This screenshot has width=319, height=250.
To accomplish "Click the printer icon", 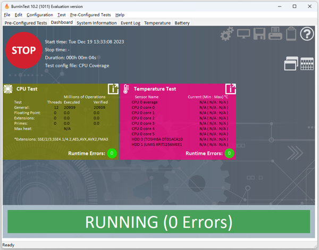I will [x=275, y=34].
